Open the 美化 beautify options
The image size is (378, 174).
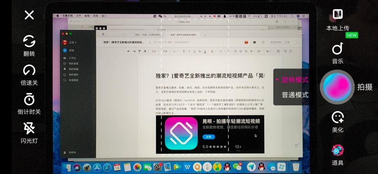pyautogui.click(x=337, y=122)
